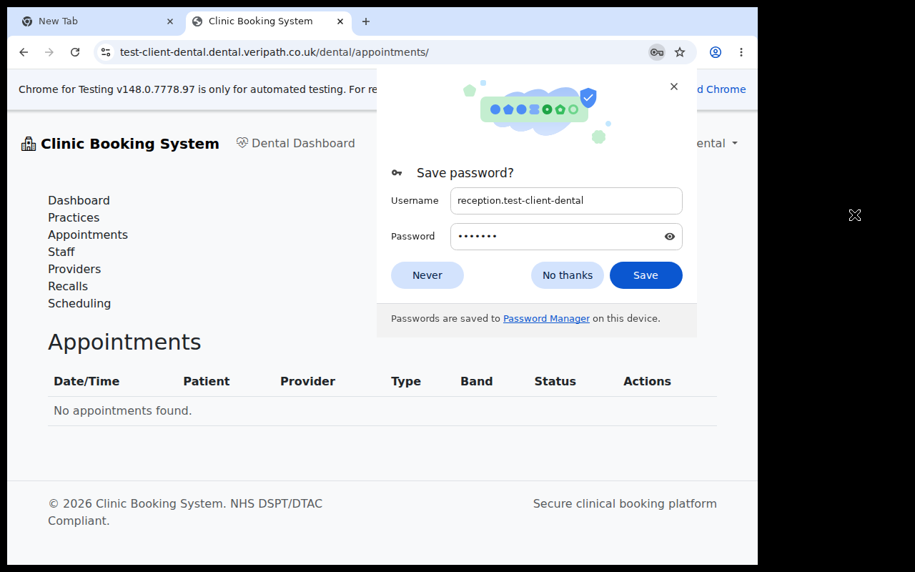The image size is (915, 572).
Task: Click the Never button
Action: tap(427, 275)
